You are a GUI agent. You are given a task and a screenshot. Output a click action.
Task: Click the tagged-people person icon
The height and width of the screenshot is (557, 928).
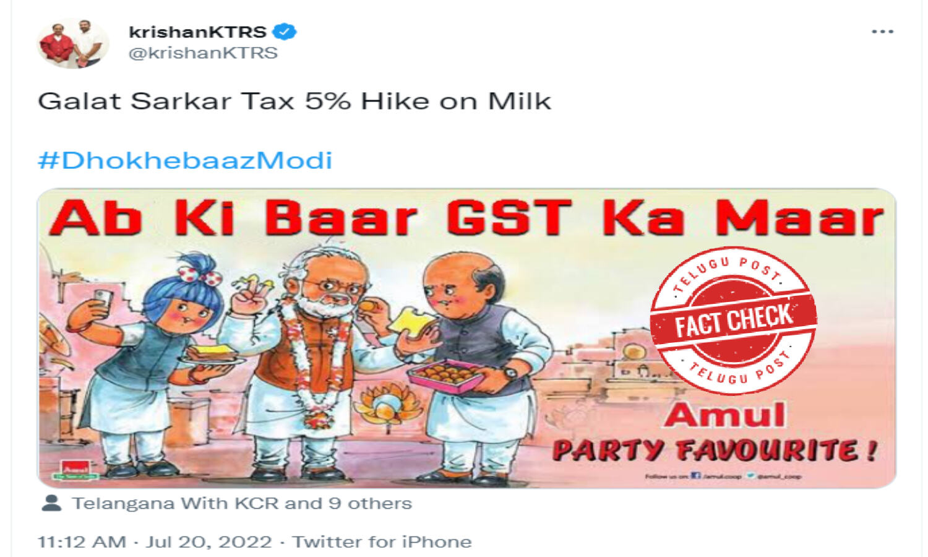(51, 503)
